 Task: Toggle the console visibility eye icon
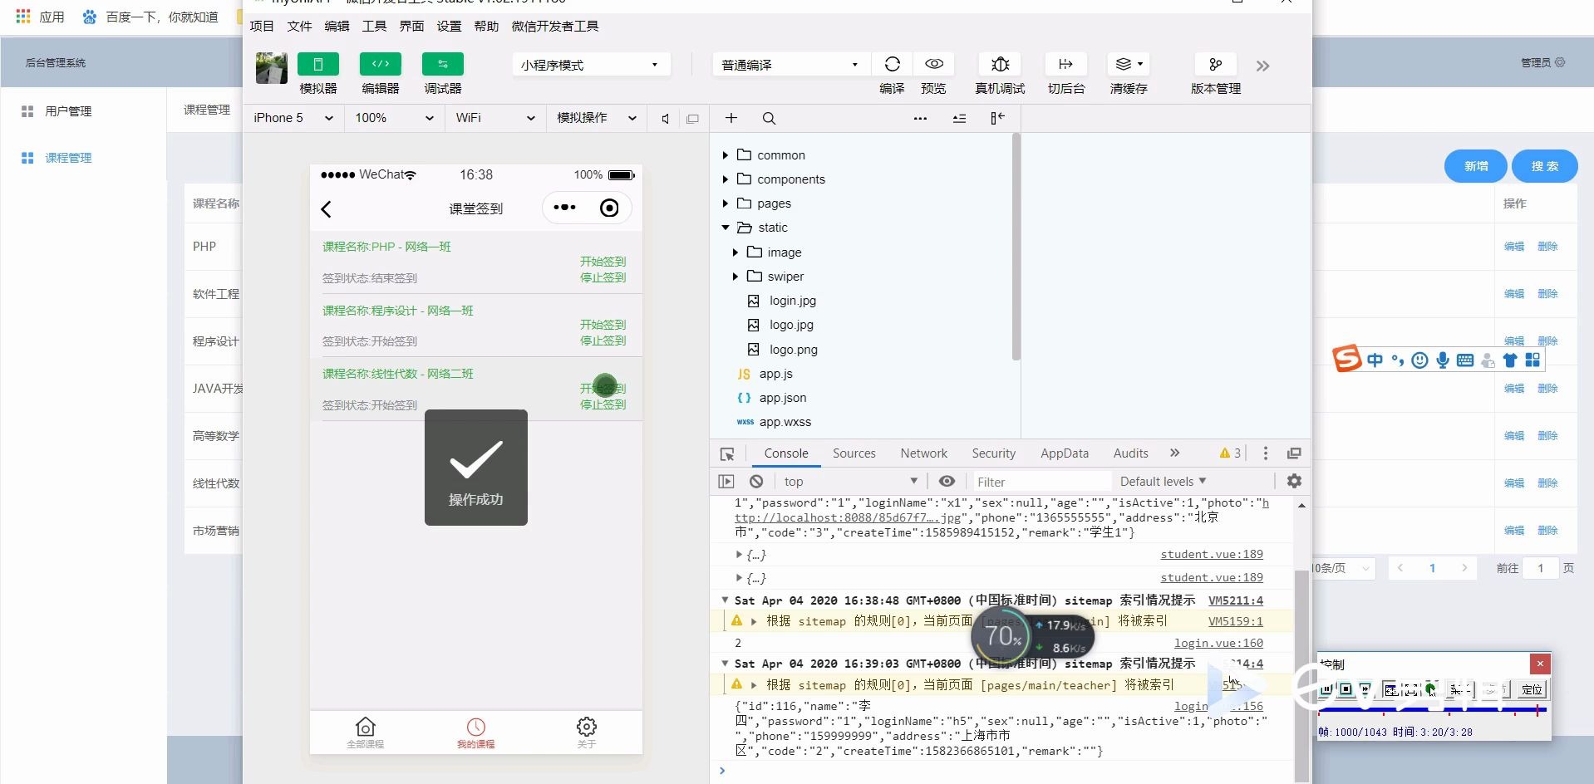click(947, 481)
